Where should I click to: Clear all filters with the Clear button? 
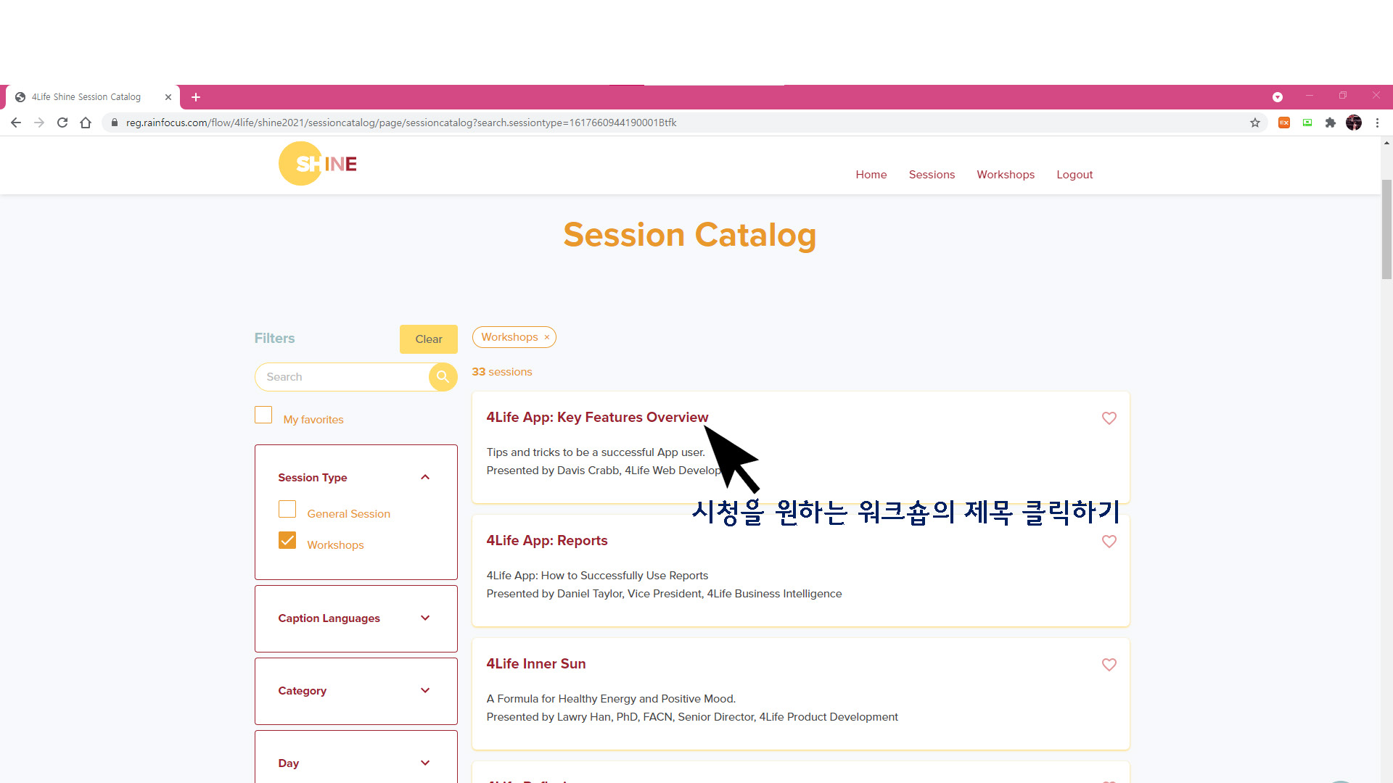(428, 339)
